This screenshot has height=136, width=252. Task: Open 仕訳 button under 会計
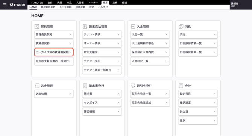198,121
